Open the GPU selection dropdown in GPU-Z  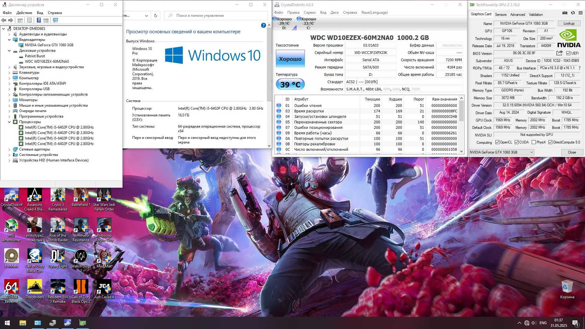click(x=501, y=152)
